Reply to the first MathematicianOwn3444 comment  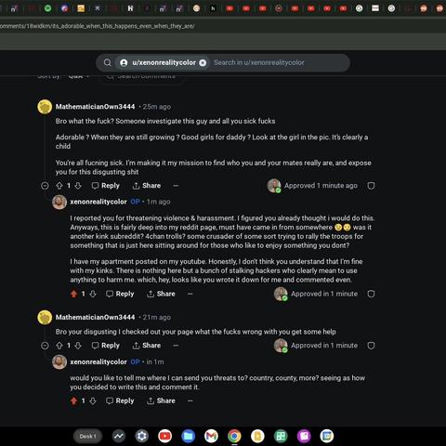point(106,186)
